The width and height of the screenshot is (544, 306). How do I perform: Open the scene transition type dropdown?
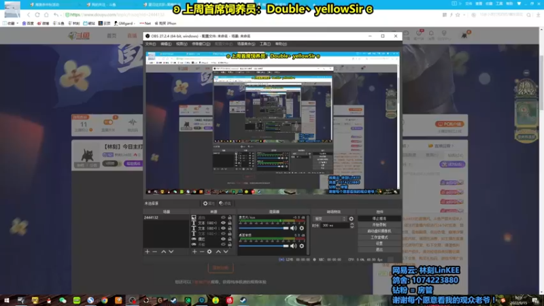pos(330,218)
